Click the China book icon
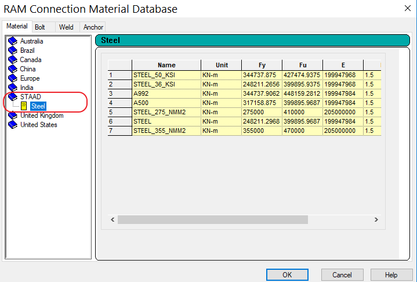417x282 pixels. pyautogui.click(x=13, y=69)
